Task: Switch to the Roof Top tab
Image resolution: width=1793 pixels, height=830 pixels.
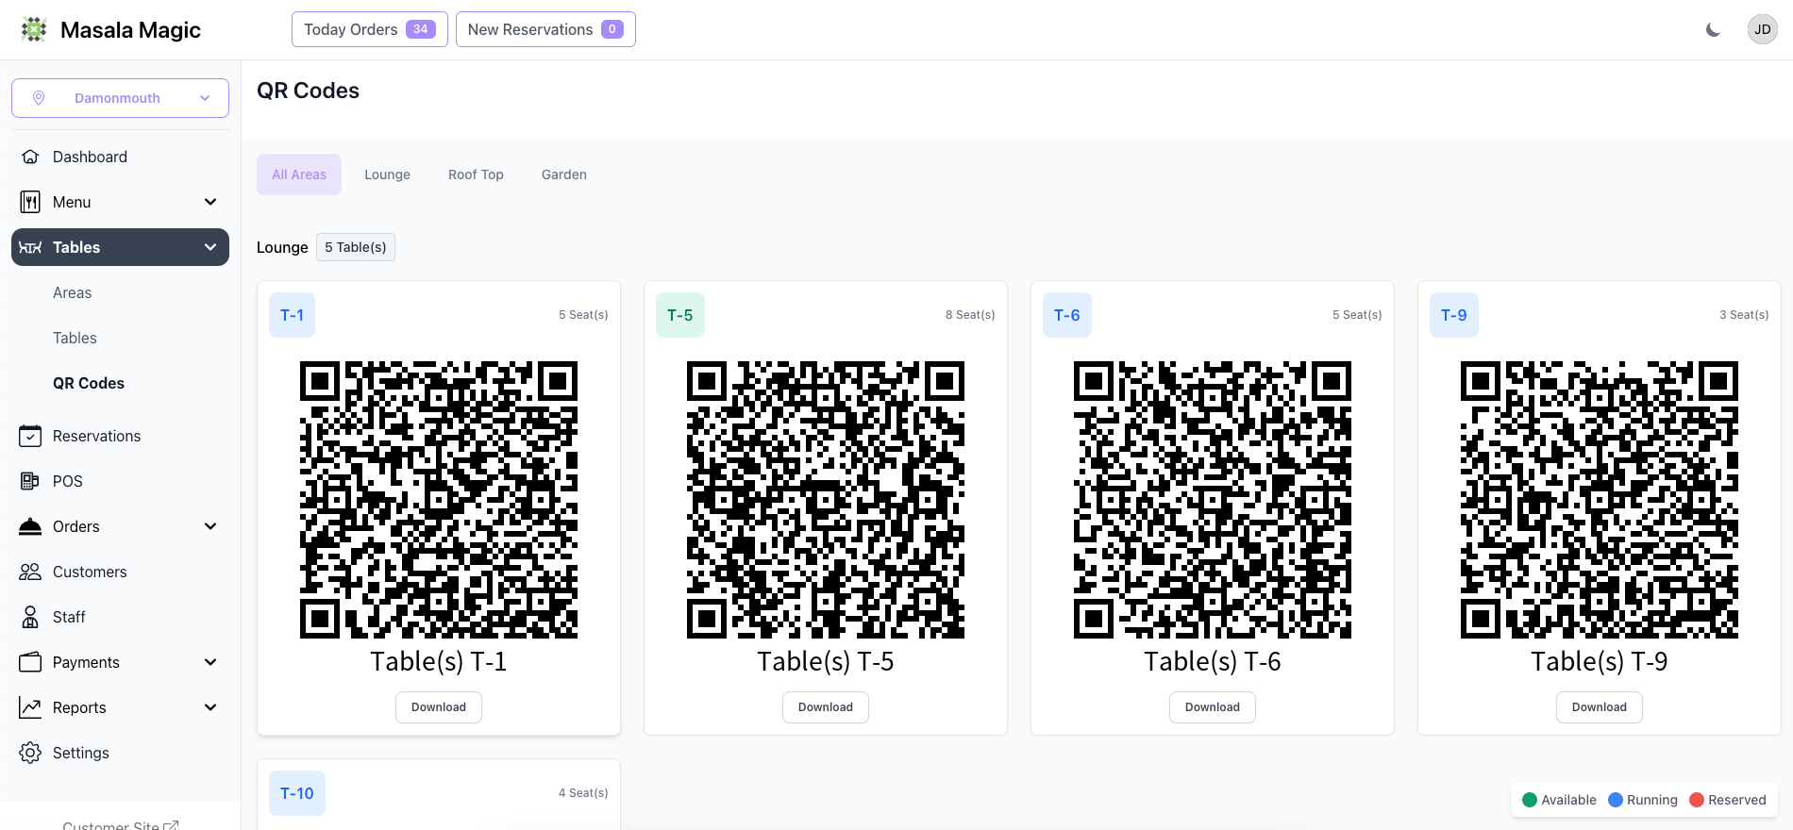Action: point(476,174)
